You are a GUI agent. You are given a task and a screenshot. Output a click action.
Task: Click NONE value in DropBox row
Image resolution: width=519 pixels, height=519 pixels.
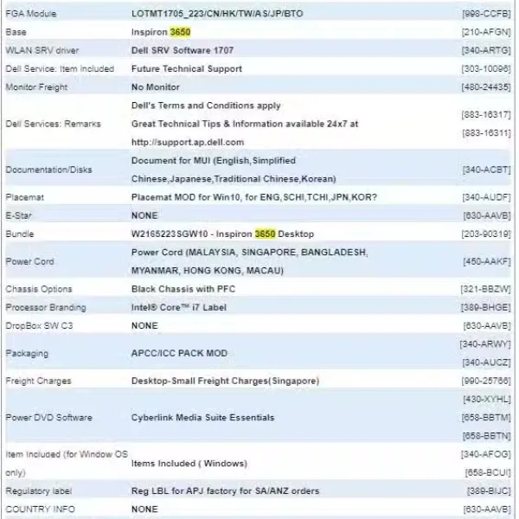tap(144, 326)
